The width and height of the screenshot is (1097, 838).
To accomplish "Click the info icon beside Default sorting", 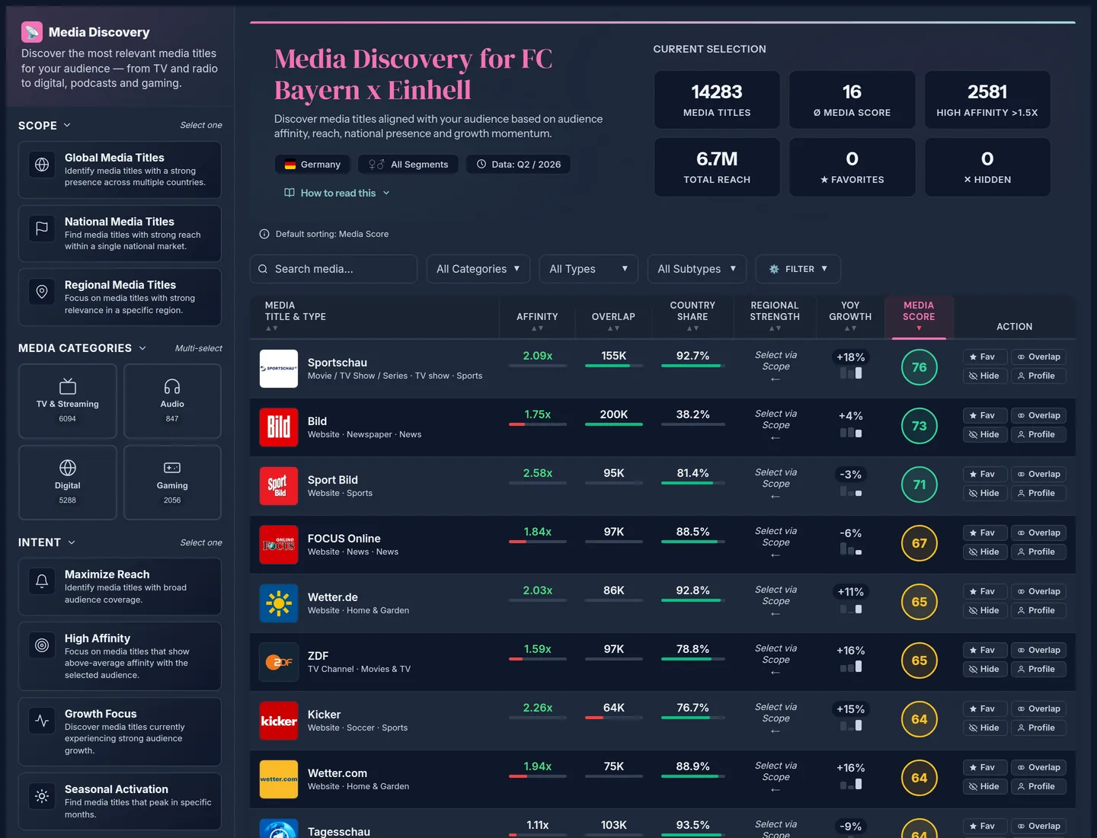I will point(264,234).
